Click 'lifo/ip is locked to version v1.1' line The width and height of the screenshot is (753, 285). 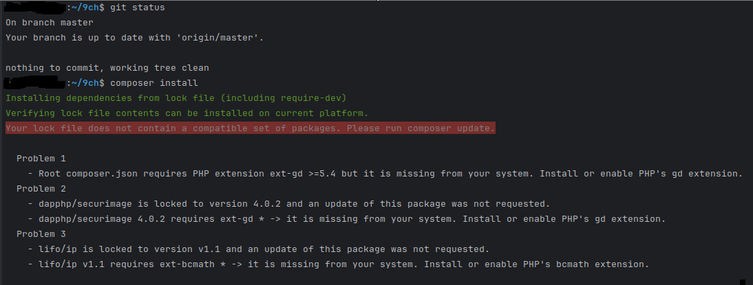pyautogui.click(x=258, y=249)
